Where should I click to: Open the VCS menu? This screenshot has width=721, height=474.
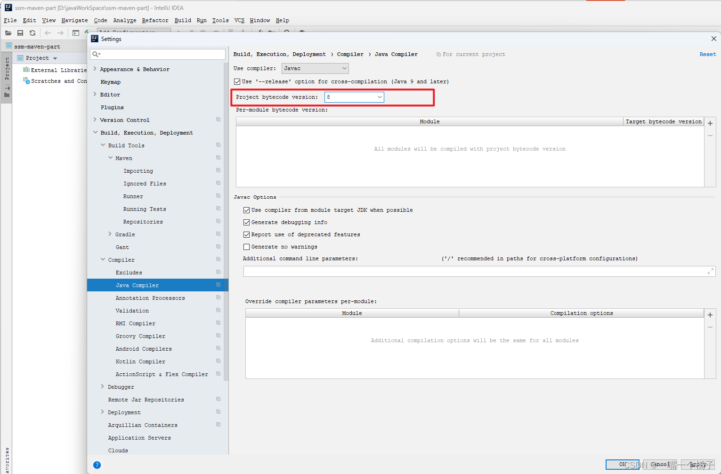[x=239, y=20]
